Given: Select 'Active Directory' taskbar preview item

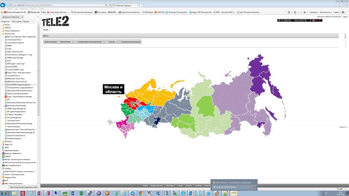Looking at the screenshot, I should [x=234, y=183].
